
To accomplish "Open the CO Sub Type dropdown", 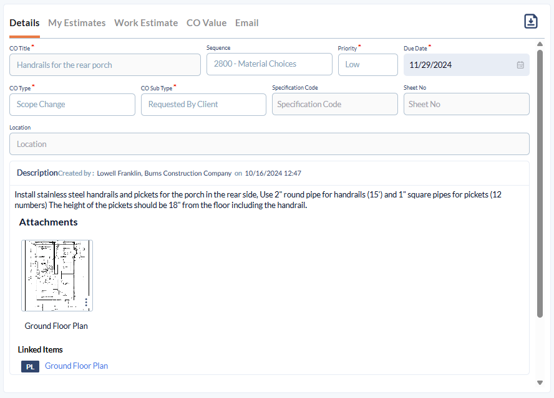I will (203, 105).
